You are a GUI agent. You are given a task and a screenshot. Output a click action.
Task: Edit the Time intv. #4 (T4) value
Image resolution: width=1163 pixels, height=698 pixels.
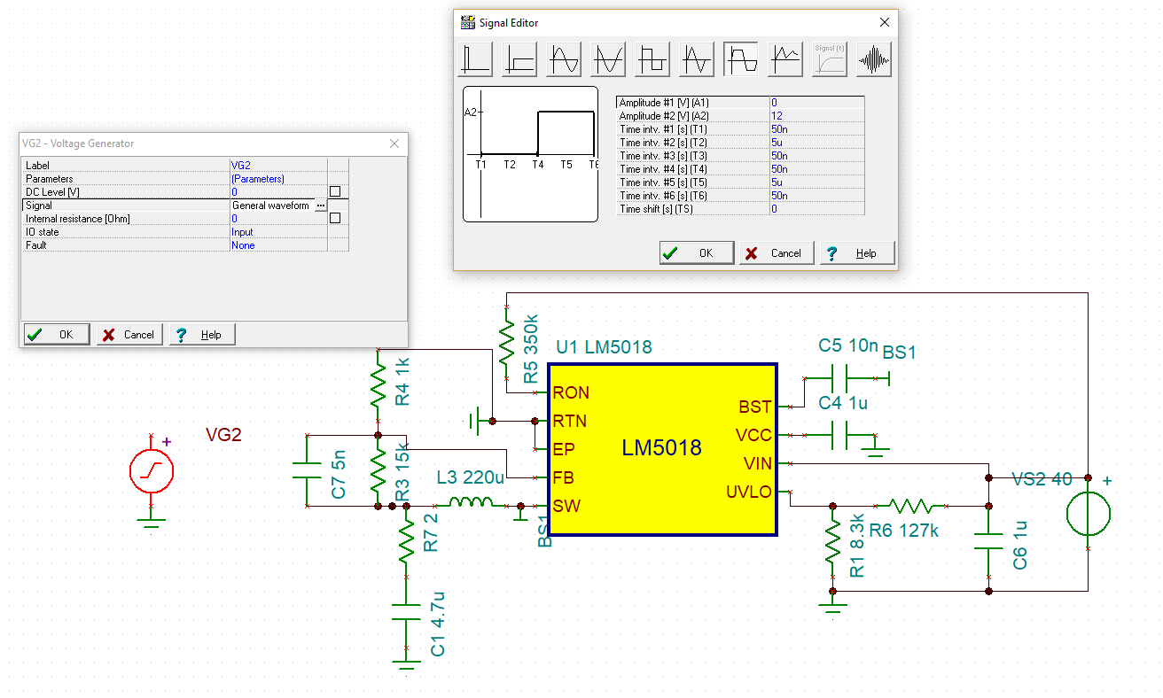pos(816,169)
